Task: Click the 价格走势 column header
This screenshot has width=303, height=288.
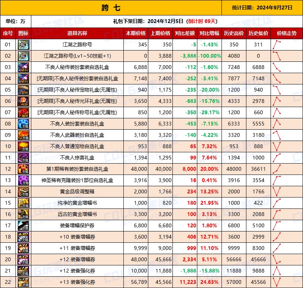Action: tap(287, 34)
